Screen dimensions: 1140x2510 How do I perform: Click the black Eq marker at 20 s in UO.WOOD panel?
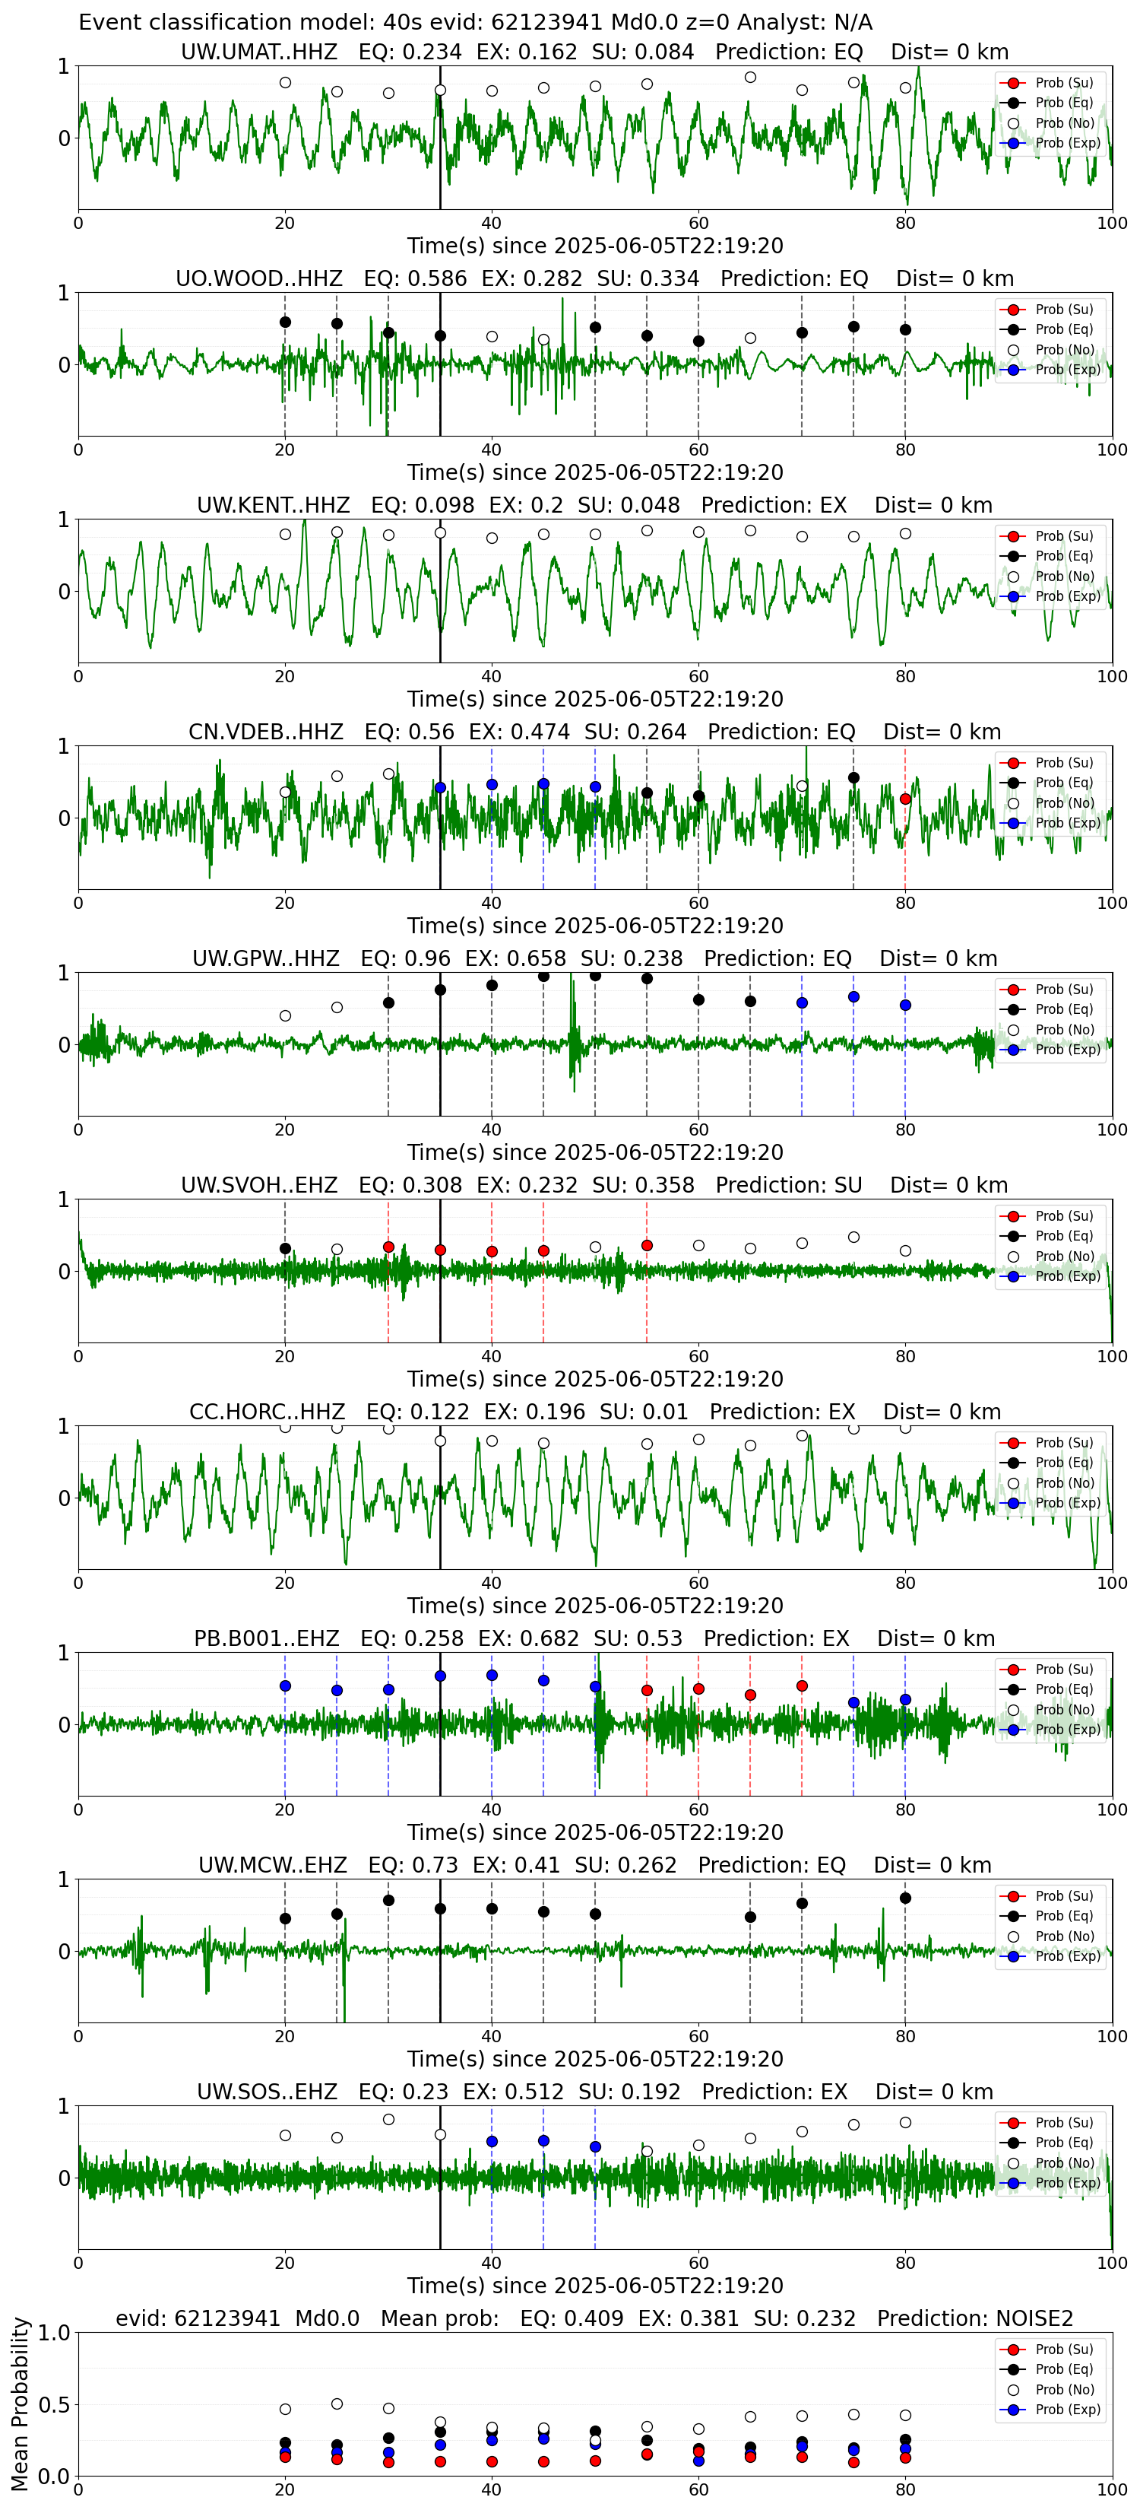[285, 322]
